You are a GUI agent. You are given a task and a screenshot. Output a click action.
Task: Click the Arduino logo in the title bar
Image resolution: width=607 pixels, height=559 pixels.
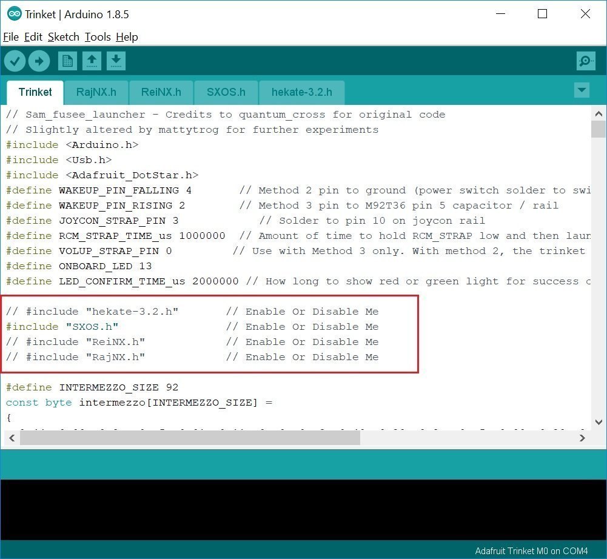[15, 14]
